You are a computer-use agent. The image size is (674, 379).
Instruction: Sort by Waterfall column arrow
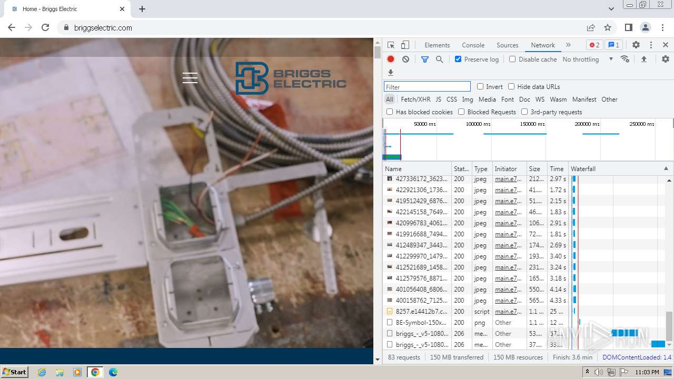click(666, 168)
